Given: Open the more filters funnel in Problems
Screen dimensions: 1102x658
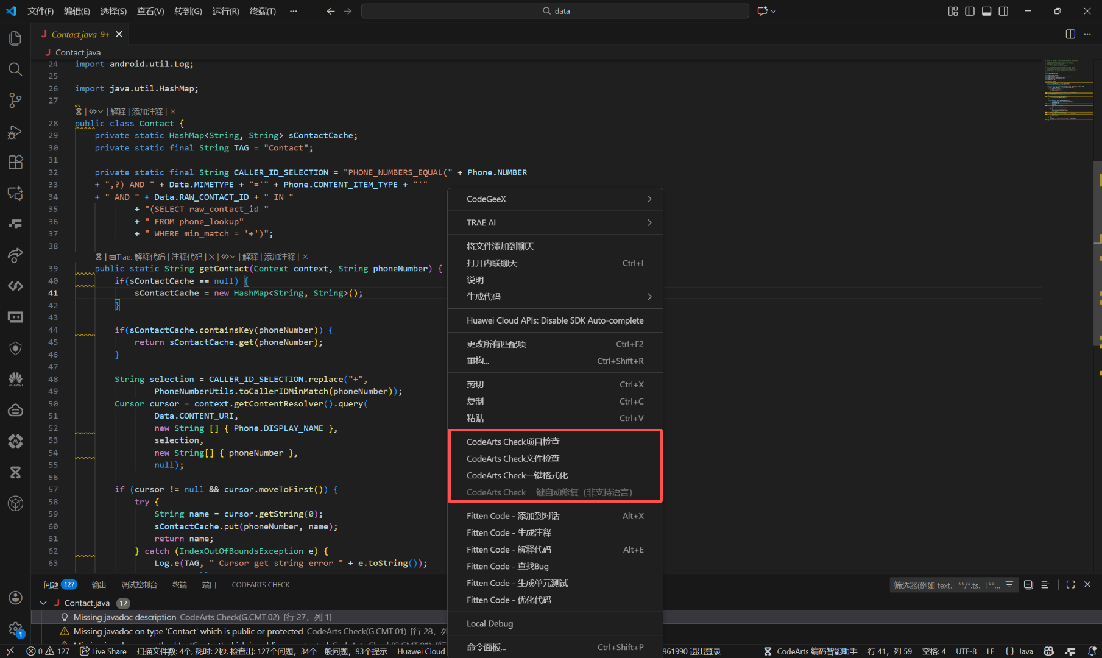Looking at the screenshot, I should (x=1009, y=585).
